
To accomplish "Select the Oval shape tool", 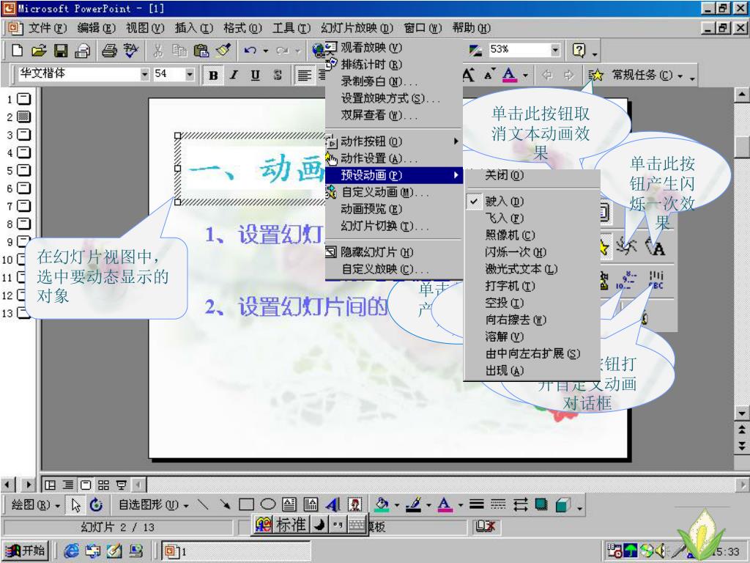I will pyautogui.click(x=268, y=504).
